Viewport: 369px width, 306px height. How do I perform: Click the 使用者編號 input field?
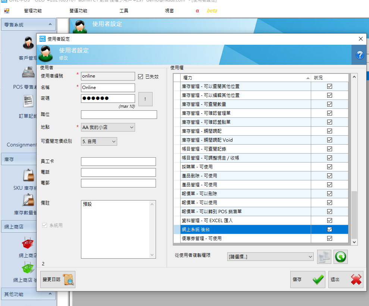pos(108,76)
